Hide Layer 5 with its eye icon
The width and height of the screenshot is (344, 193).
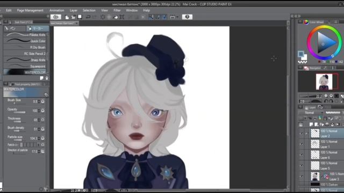click(301, 166)
